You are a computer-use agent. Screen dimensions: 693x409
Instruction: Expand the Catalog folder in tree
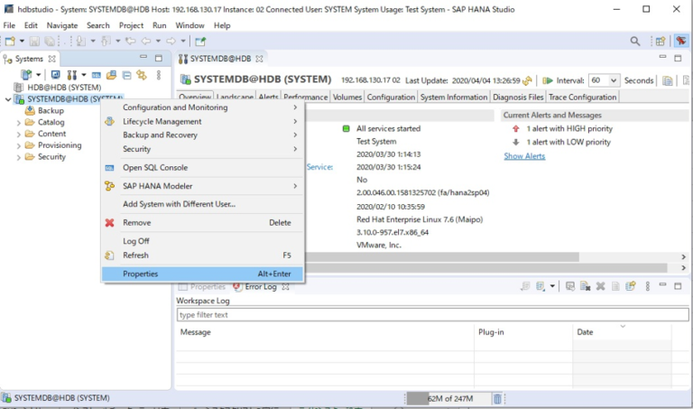coord(19,122)
